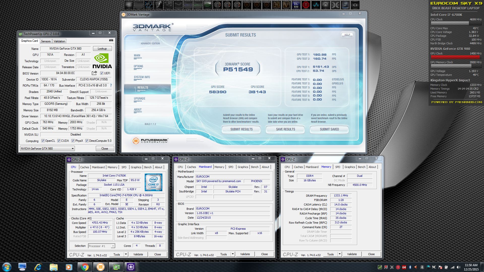Click the red GPU Clock bar in widget

coord(456,57)
